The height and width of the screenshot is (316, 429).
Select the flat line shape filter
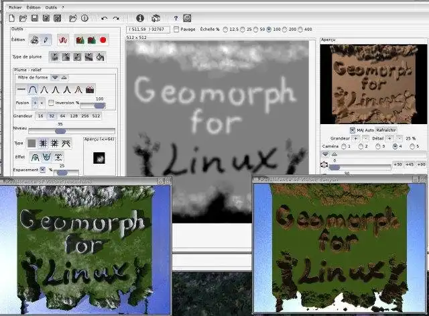[x=21, y=89]
